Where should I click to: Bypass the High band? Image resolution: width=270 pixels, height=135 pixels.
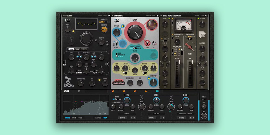point(181,118)
